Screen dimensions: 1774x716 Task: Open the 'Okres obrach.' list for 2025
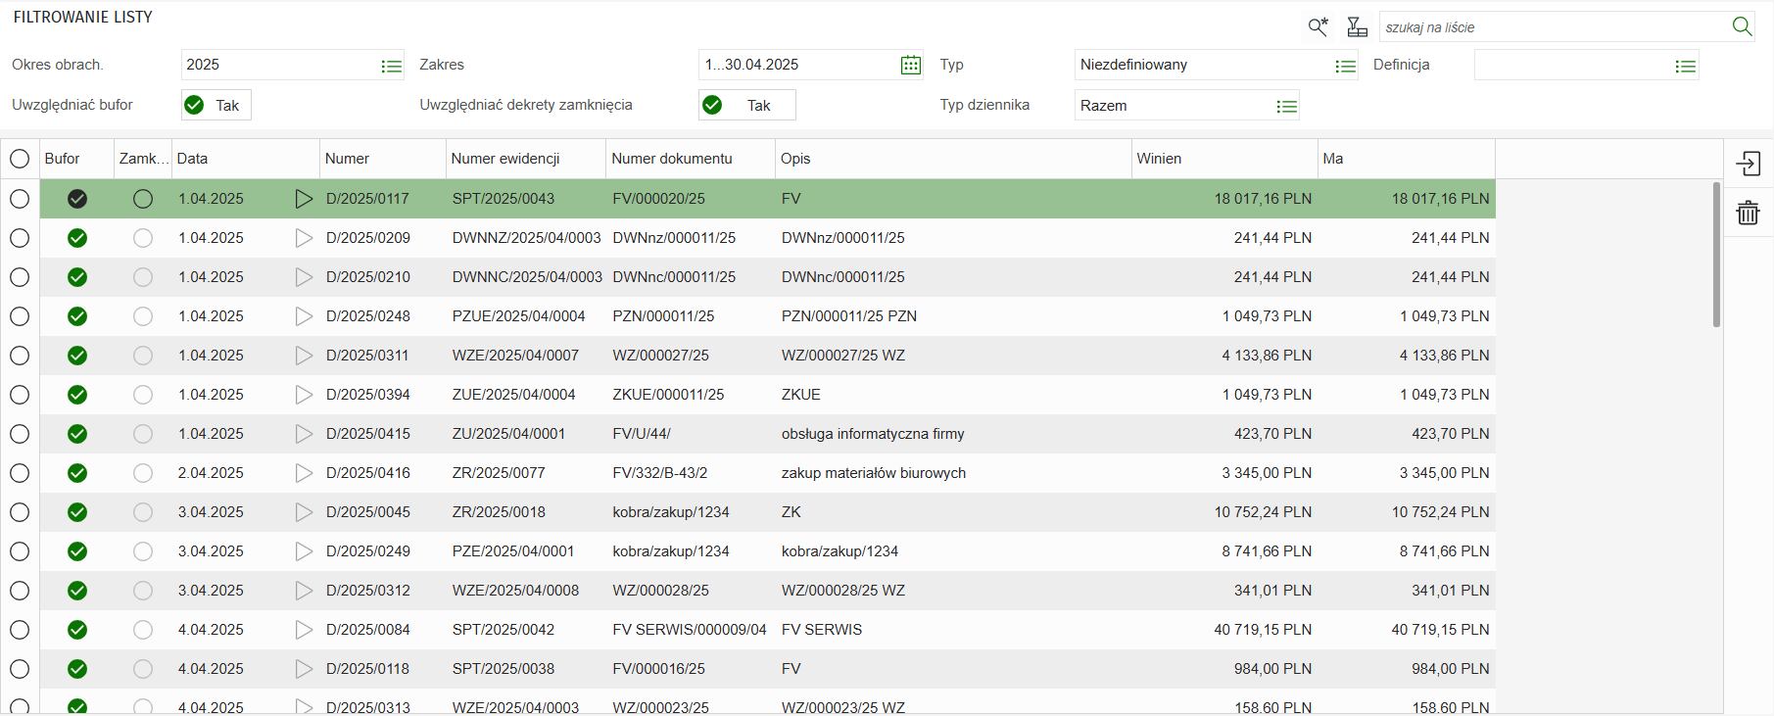tap(391, 66)
